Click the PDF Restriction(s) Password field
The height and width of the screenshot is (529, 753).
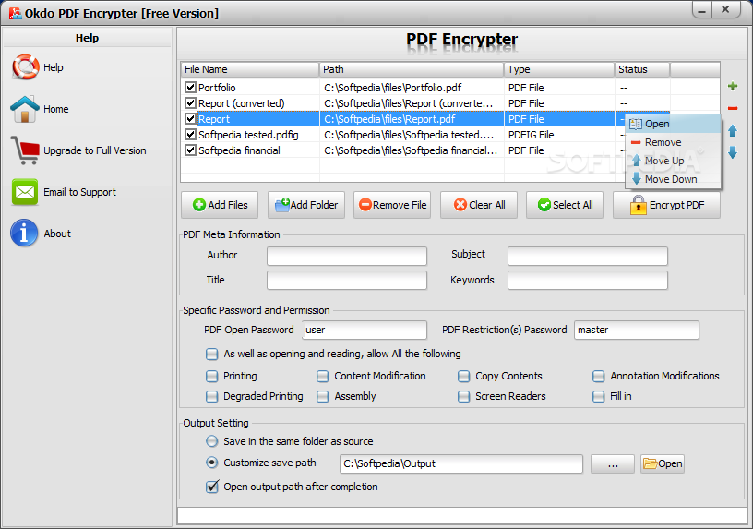point(637,331)
